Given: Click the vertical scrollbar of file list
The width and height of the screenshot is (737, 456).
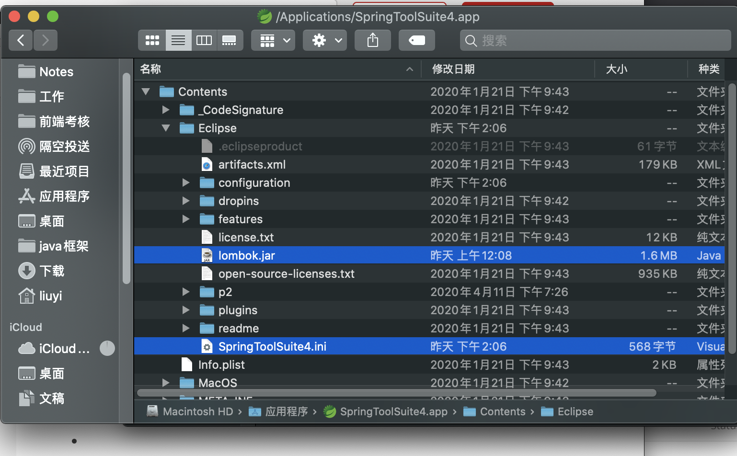Looking at the screenshot, I should pos(732,218).
